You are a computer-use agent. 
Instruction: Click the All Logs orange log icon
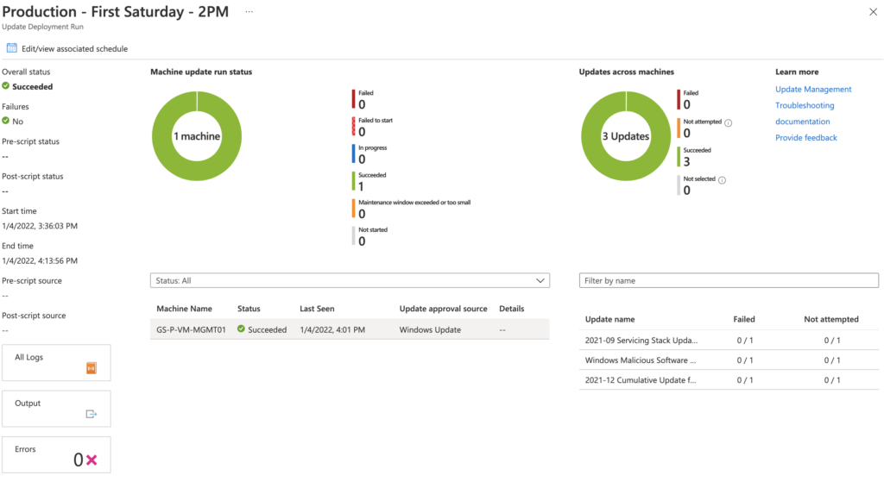click(92, 368)
